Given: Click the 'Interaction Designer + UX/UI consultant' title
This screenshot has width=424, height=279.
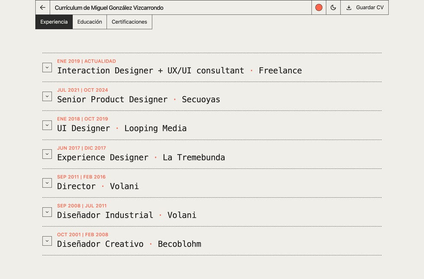Looking at the screenshot, I should point(151,71).
